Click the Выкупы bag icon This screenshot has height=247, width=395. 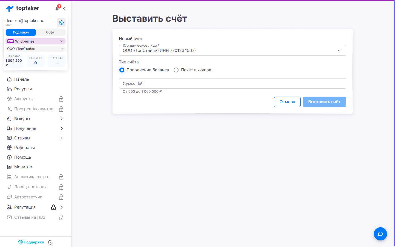(9, 119)
